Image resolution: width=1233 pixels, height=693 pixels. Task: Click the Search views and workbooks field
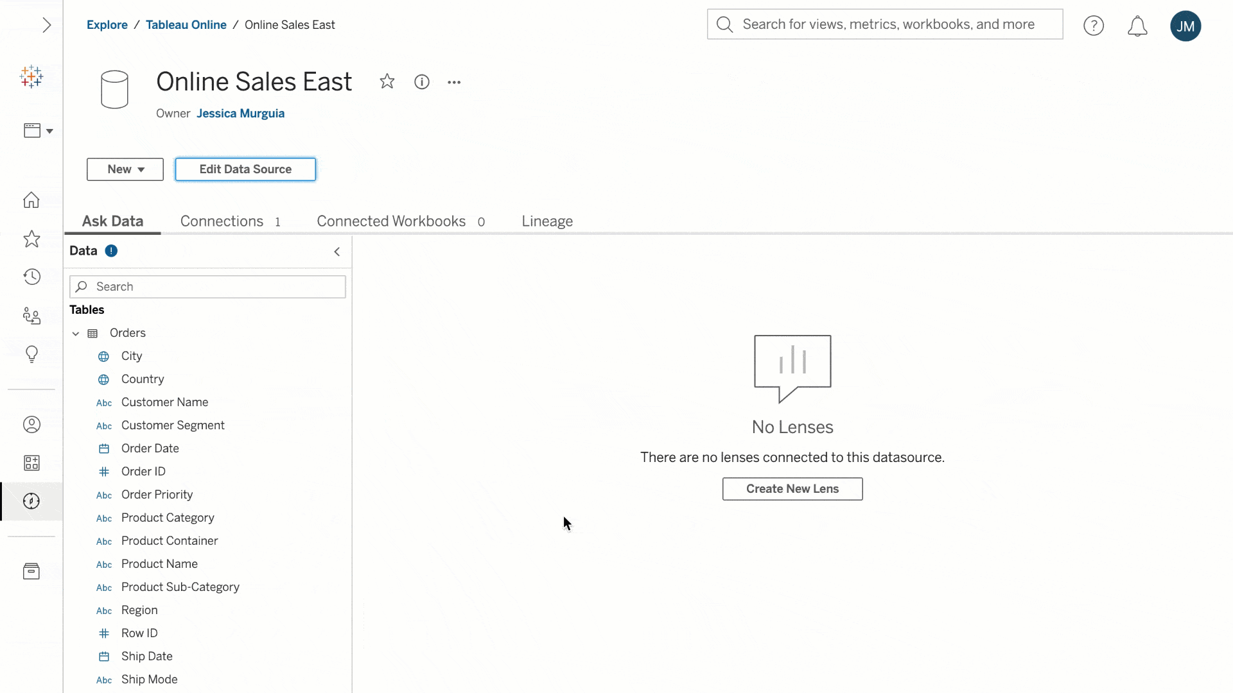(x=885, y=24)
